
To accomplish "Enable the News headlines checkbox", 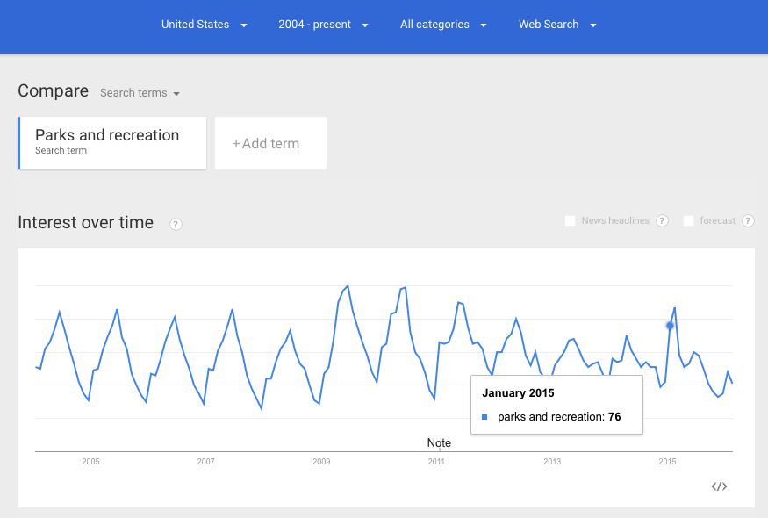I will coord(571,221).
